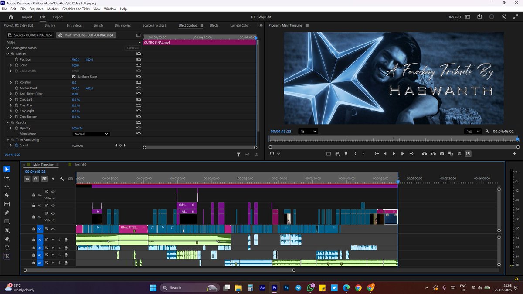Open Blend Mode Normal dropdown
The image size is (523, 294).
tap(91, 134)
